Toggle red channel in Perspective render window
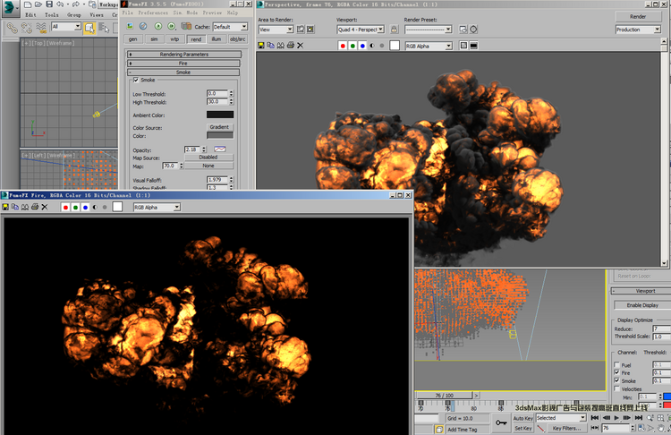 pyautogui.click(x=343, y=46)
